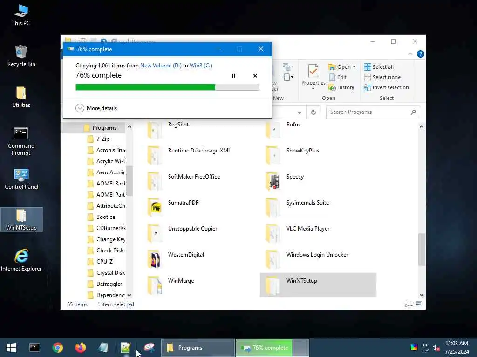This screenshot has height=357, width=477.
Task: Switch to Programs window taskbar button
Action: (x=198, y=348)
